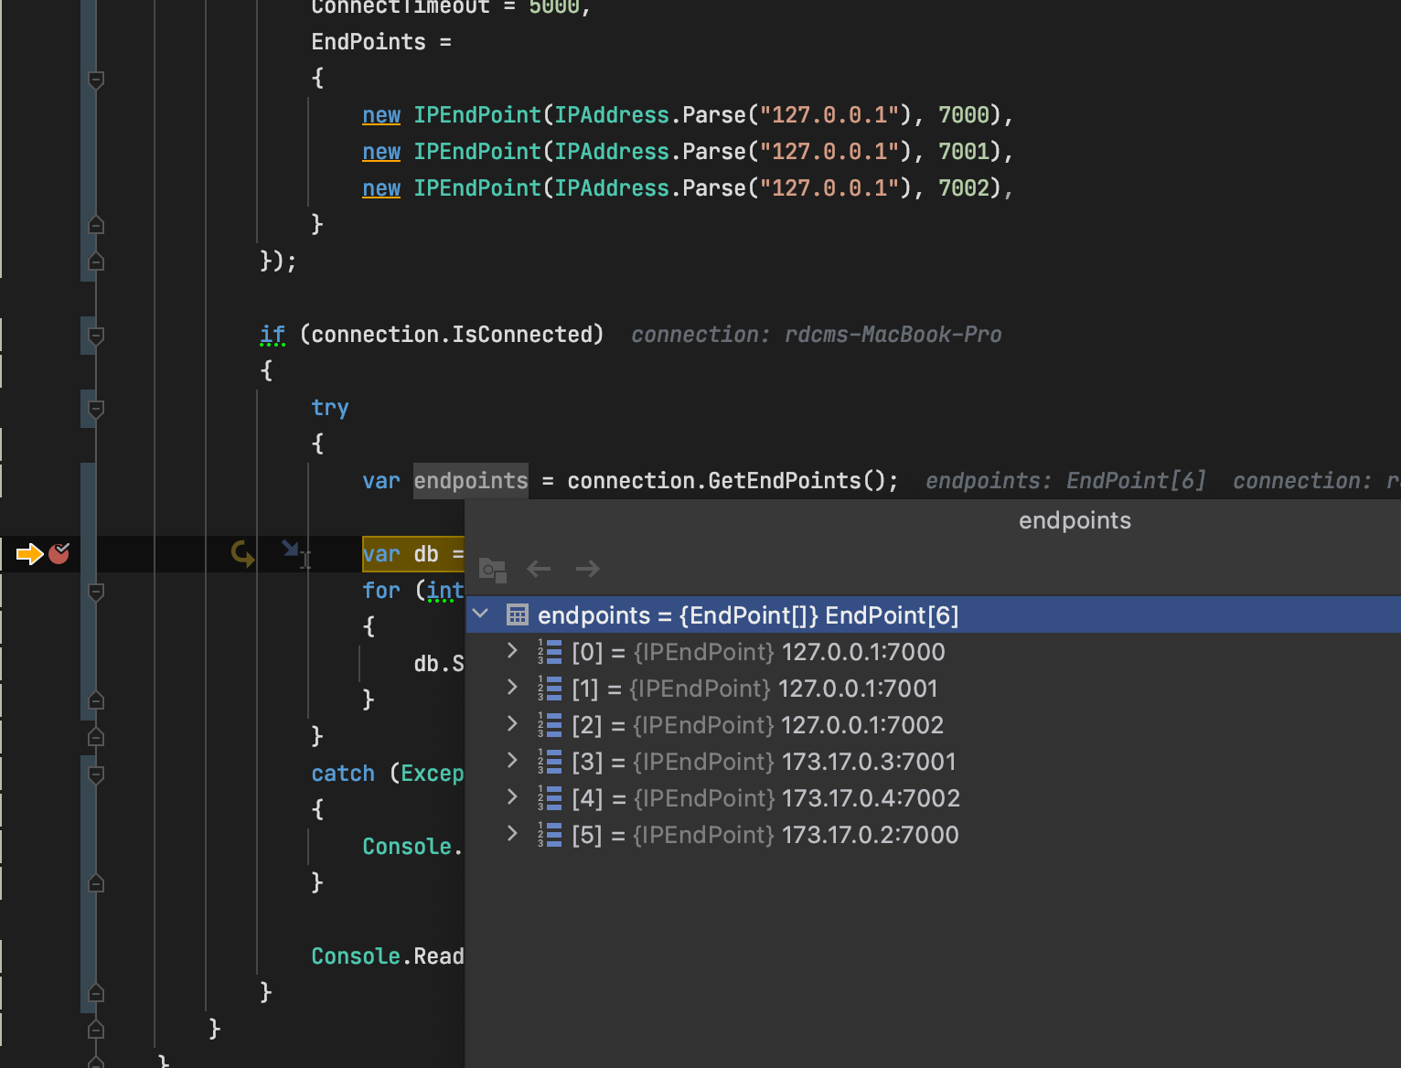Click the blue run-to-cursor arrow icon
Image resolution: width=1401 pixels, height=1068 pixels.
[291, 550]
